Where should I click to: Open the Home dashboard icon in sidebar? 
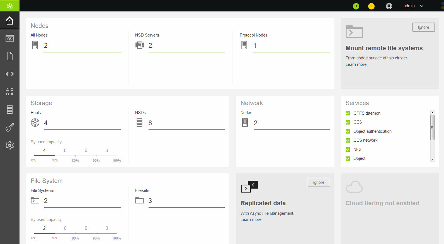10,20
